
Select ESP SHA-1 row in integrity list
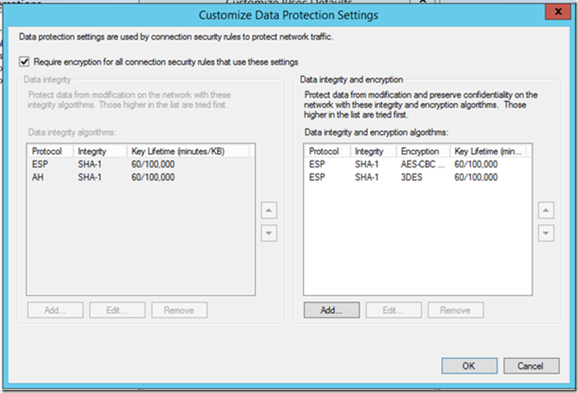(x=140, y=164)
